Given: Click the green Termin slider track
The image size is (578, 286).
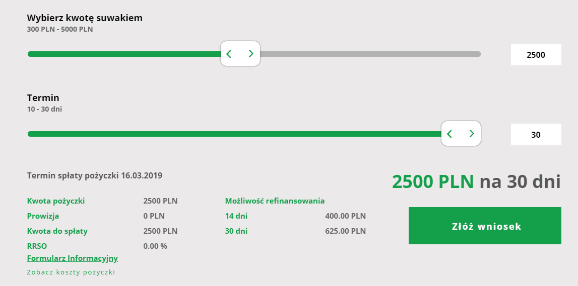Looking at the screenshot, I should [234, 134].
